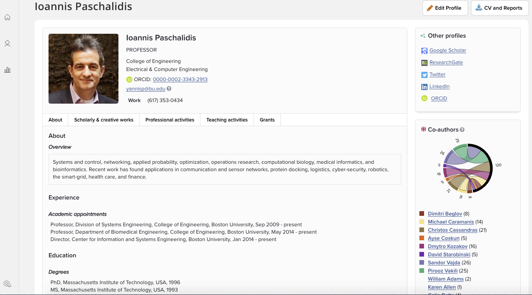Click the profile photo thumbnail

click(83, 69)
